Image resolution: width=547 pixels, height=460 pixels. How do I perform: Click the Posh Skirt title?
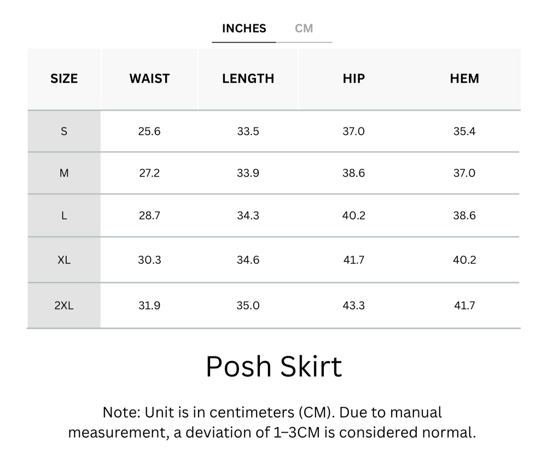(273, 367)
